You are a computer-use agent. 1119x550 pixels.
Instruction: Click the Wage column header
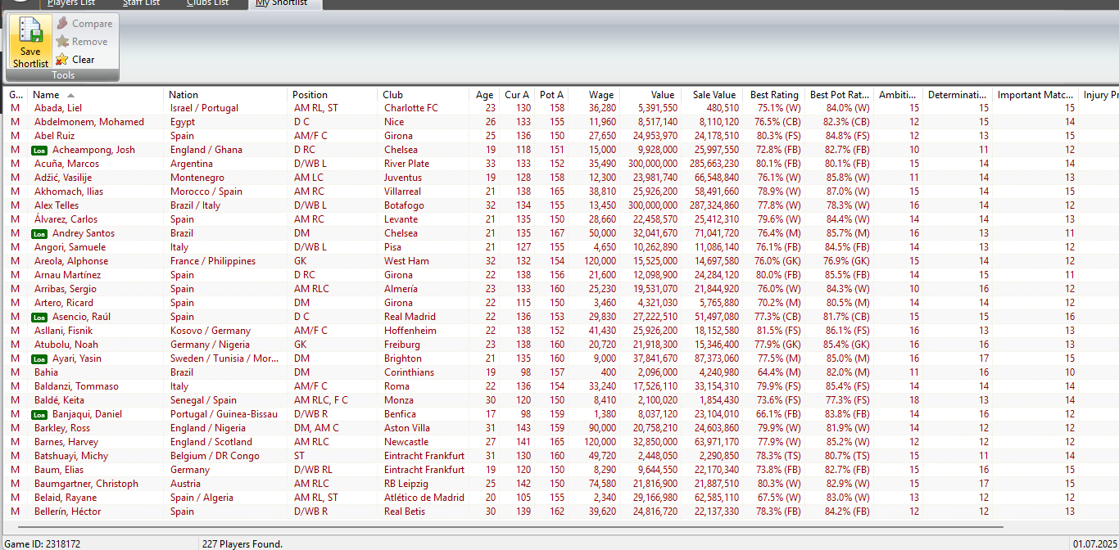[x=600, y=95]
